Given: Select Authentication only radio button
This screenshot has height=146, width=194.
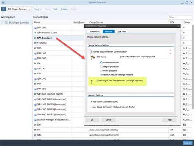Looking at the screenshot, I should click(x=101, y=62).
